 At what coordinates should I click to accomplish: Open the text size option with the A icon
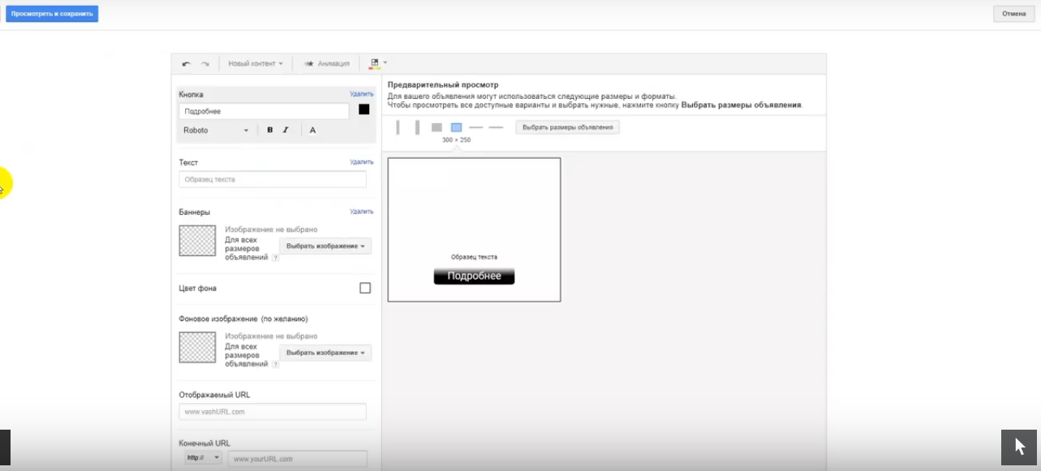click(312, 130)
